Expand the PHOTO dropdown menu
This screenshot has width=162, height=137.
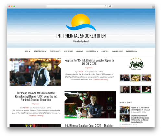click(105, 51)
